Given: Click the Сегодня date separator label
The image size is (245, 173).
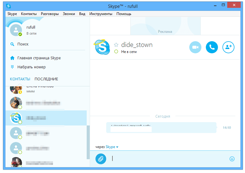Looking at the screenshot, I should pos(163,116).
